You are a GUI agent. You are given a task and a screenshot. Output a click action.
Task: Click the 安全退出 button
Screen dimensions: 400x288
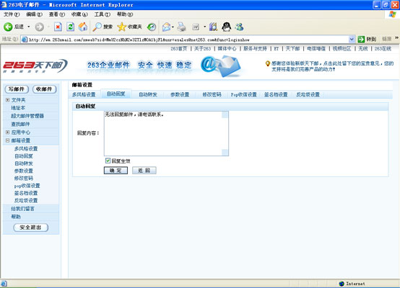tap(30, 228)
